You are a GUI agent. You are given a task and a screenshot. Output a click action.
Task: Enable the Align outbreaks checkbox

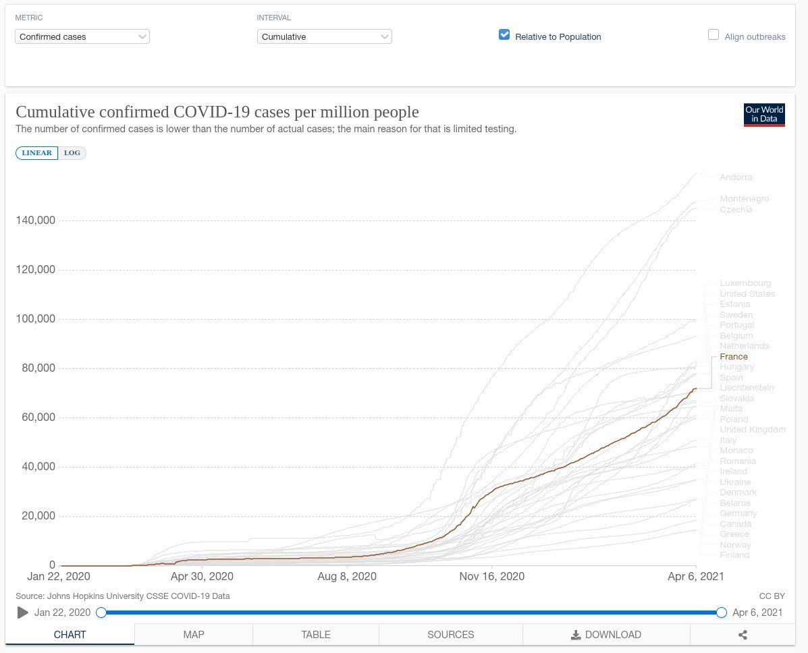click(x=713, y=35)
